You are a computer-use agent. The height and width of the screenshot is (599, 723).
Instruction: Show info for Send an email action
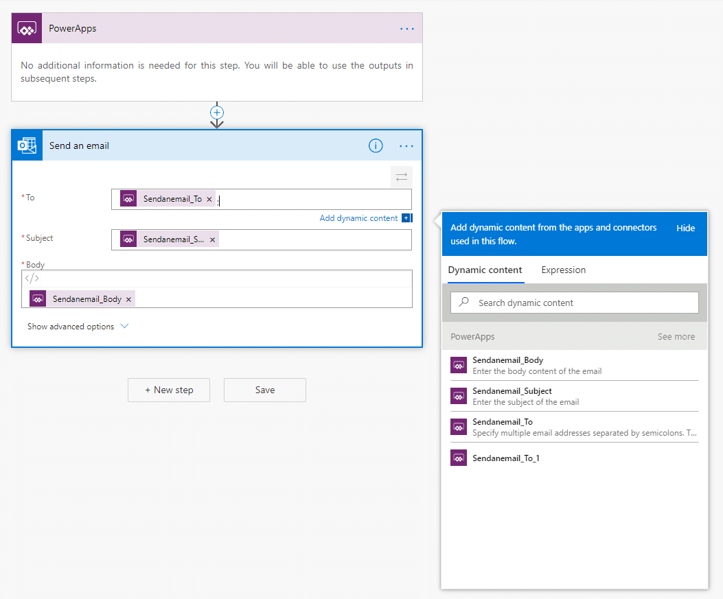[x=376, y=145]
